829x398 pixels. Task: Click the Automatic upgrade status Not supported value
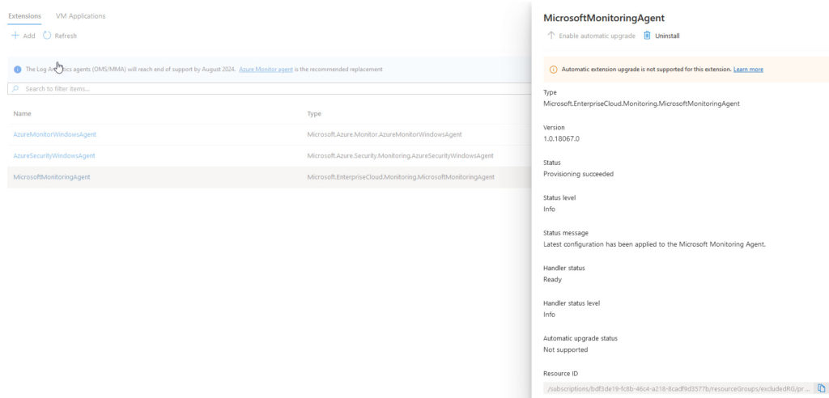(x=565, y=350)
